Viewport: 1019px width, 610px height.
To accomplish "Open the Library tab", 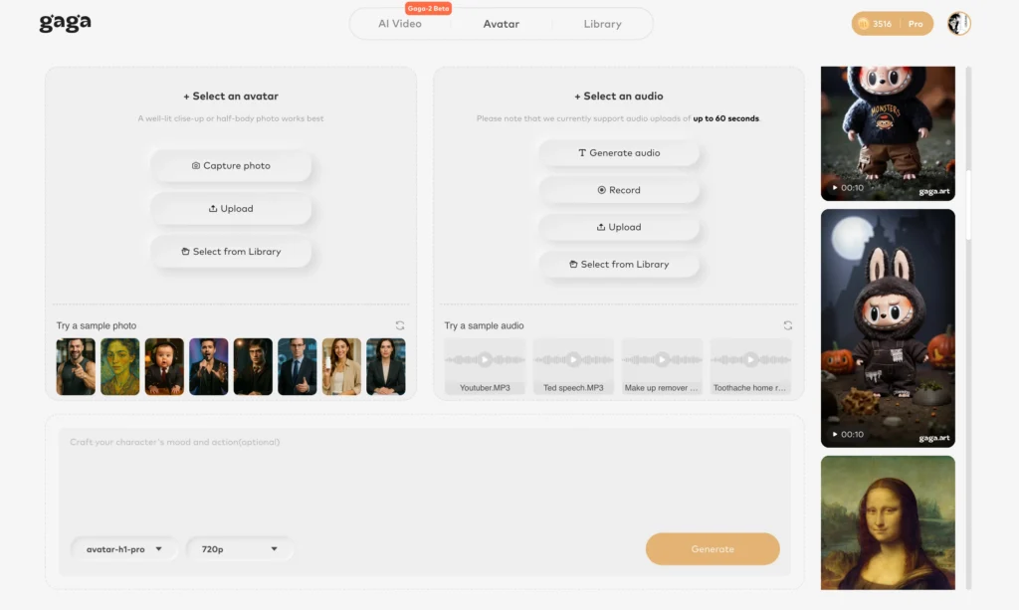I will [x=602, y=24].
